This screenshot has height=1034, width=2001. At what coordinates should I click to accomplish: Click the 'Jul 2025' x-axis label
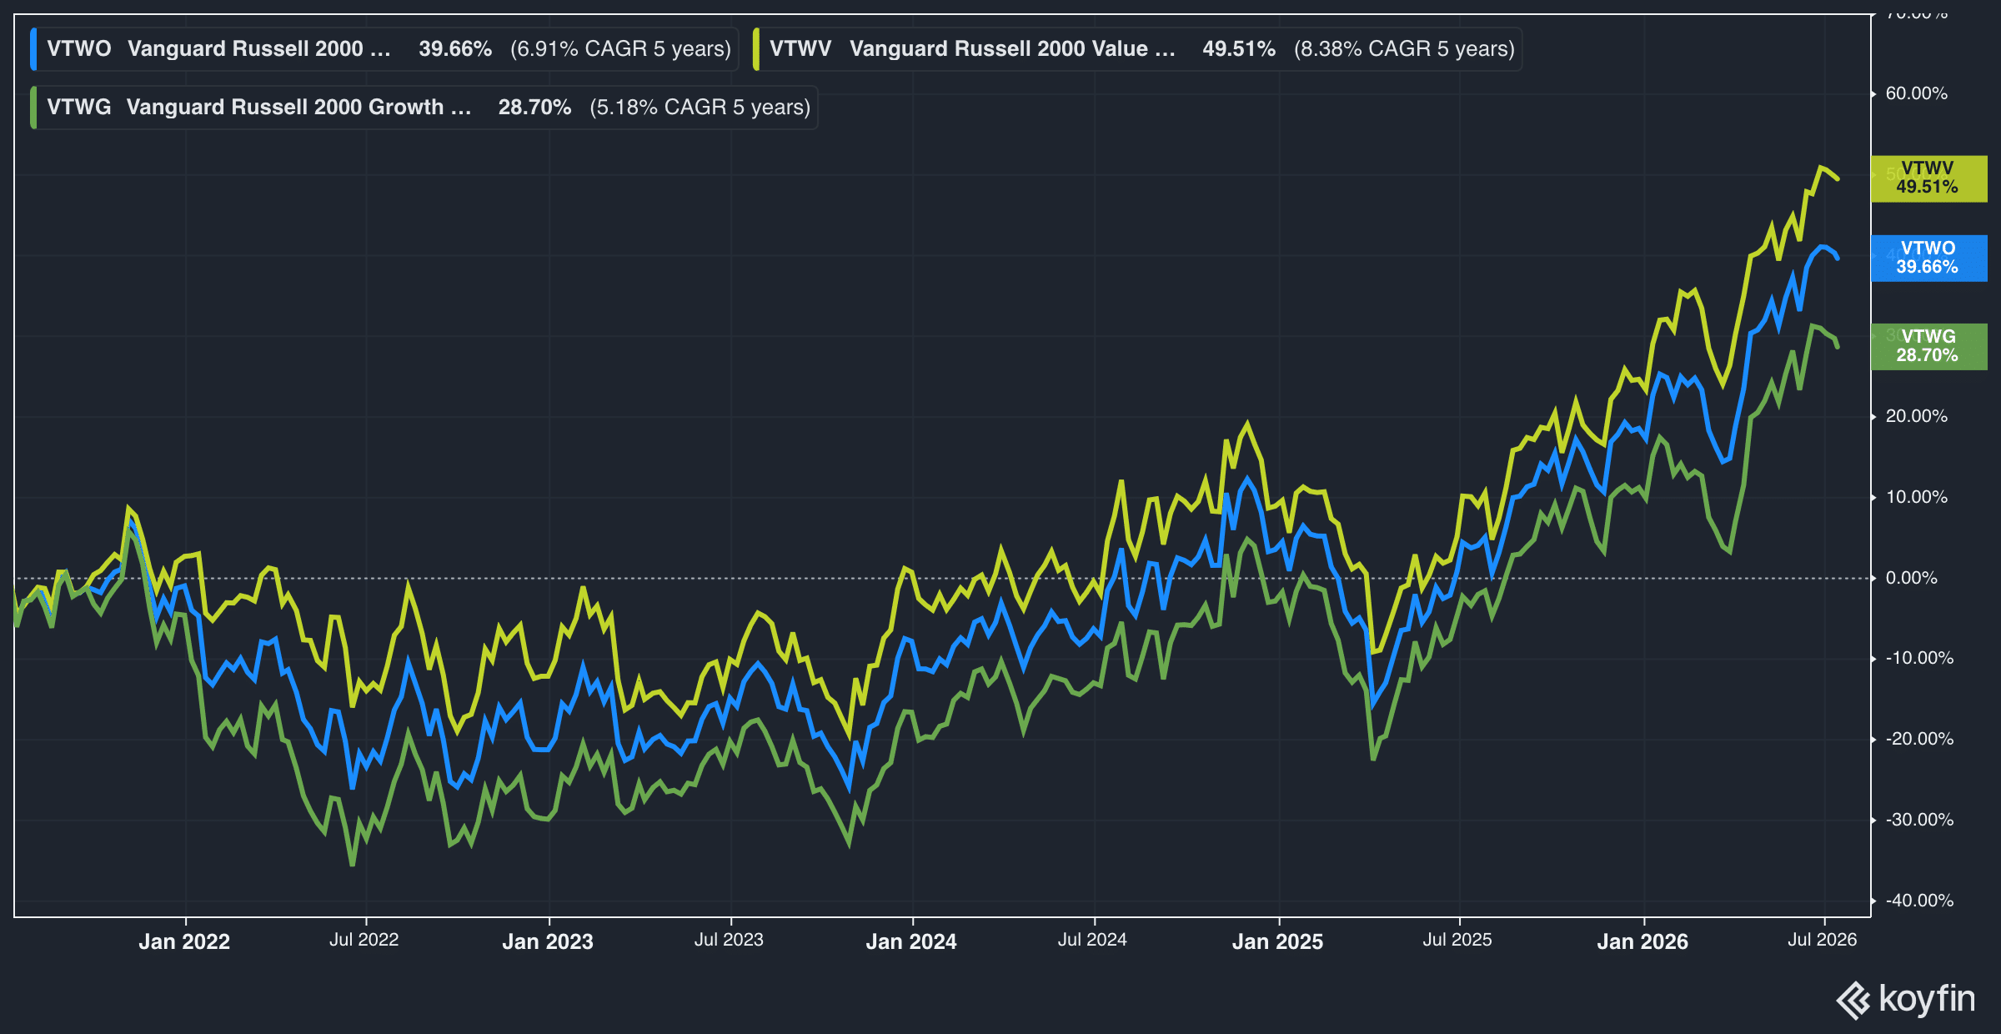click(x=1458, y=940)
